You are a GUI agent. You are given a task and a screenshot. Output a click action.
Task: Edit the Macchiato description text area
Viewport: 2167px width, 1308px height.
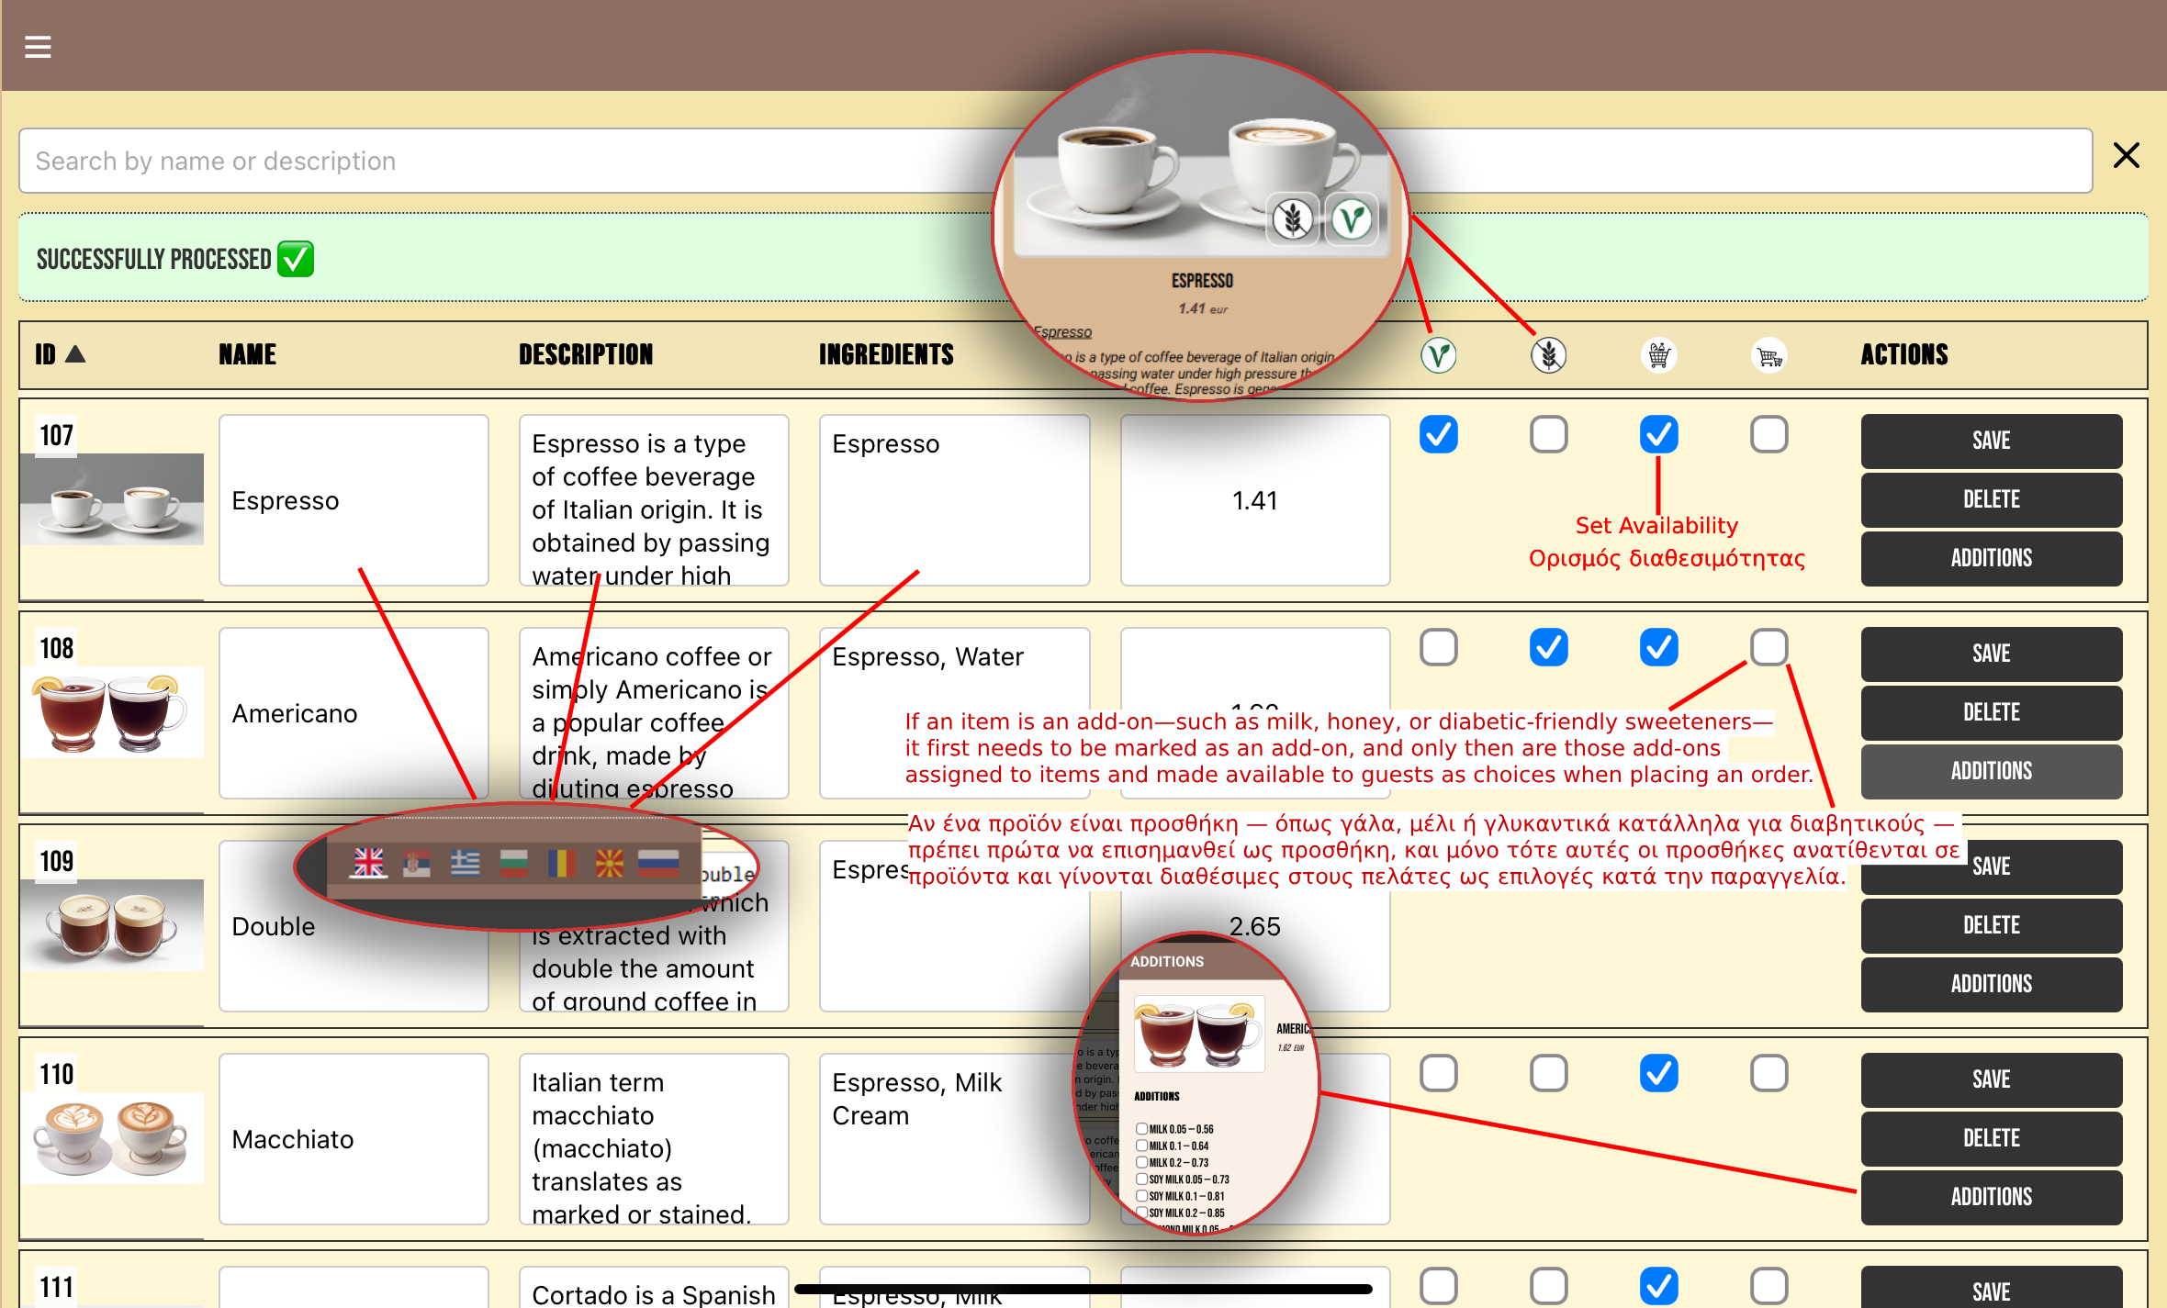[x=654, y=1139]
